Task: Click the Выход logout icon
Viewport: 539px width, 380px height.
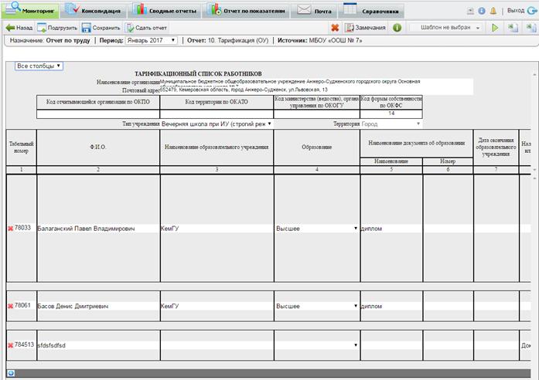Action: click(x=531, y=11)
